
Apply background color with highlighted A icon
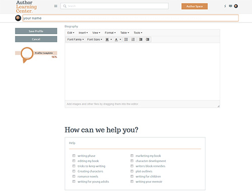coord(107,39)
